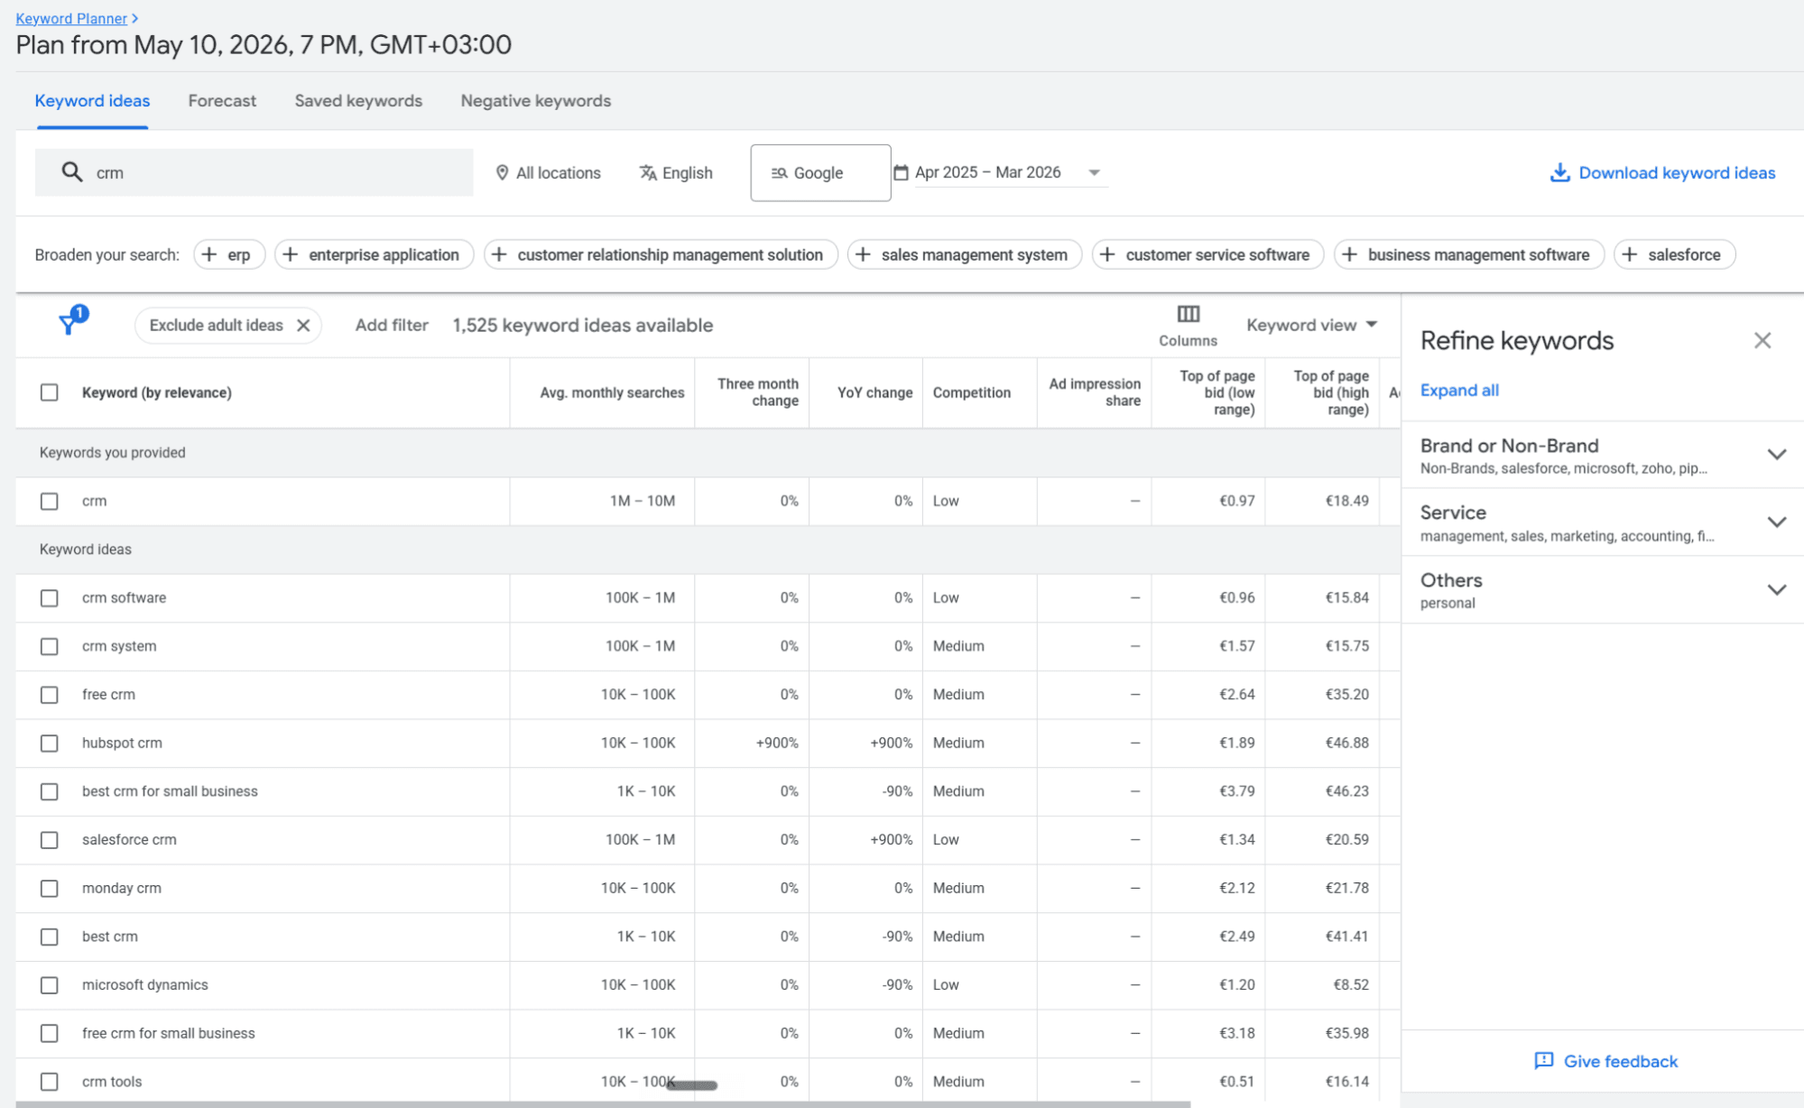Click plus icon on sales management system
1804x1108 pixels.
click(x=863, y=254)
